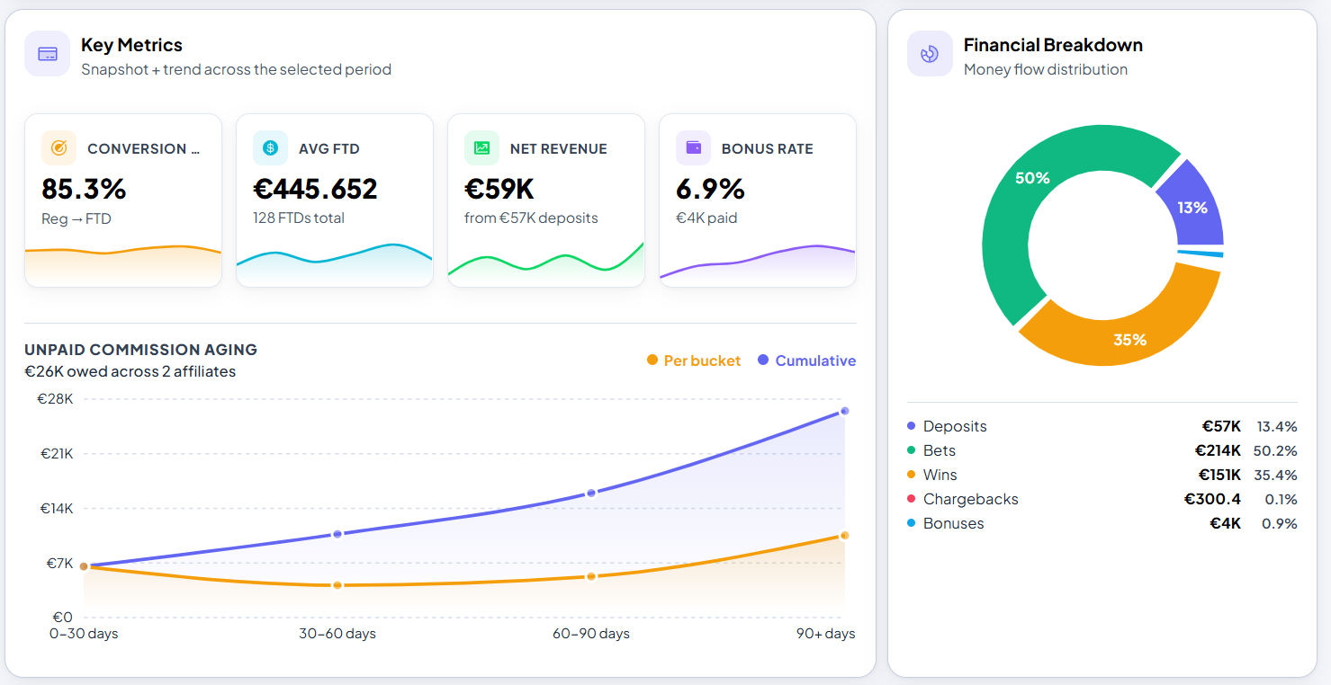The image size is (1331, 685).
Task: Click the Key Metrics credit card icon
Action: click(x=47, y=54)
